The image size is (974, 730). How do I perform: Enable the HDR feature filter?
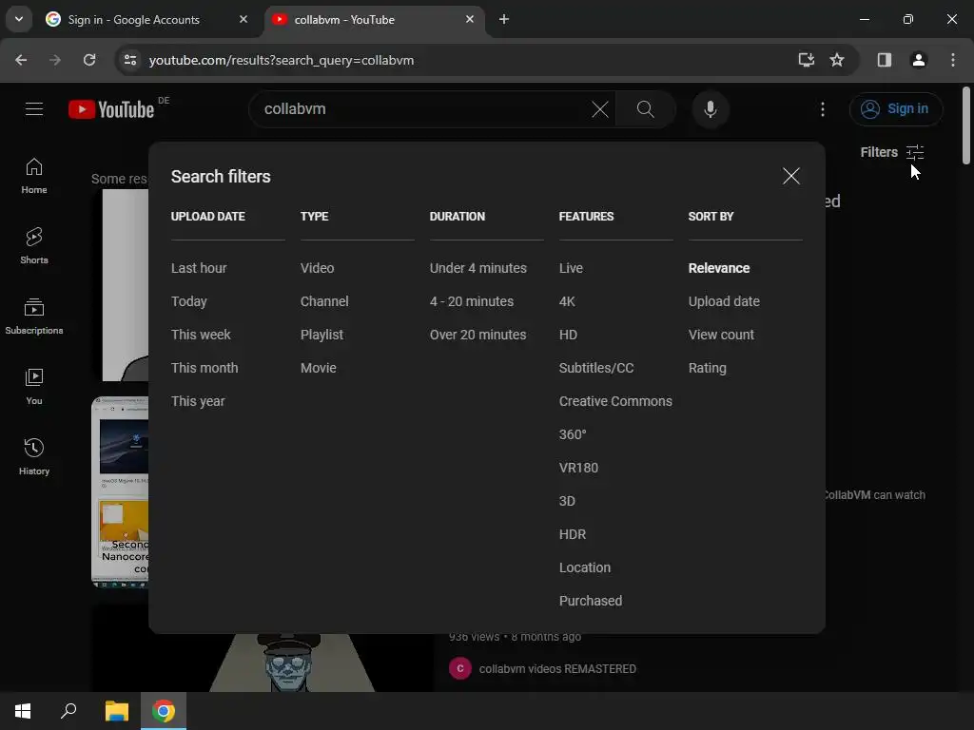(572, 534)
